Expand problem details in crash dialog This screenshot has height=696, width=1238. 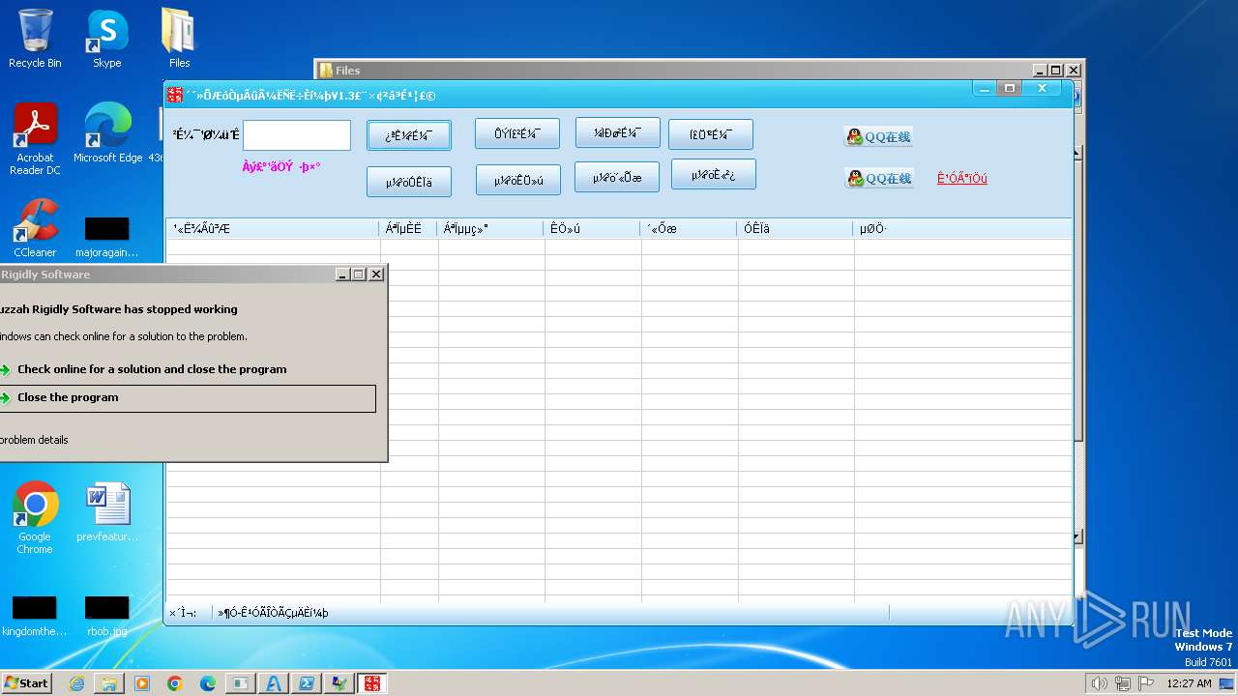pyautogui.click(x=34, y=440)
